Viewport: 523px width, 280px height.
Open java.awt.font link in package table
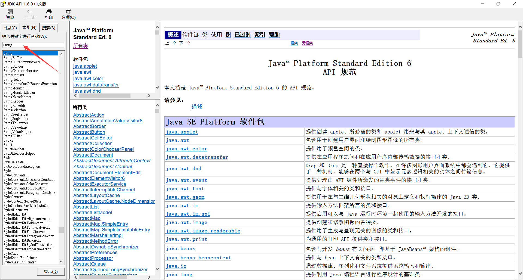(185, 189)
